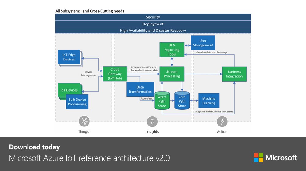The image size is (306, 171).
Task: Click the Insights lightbulb icon
Action: click(x=152, y=122)
